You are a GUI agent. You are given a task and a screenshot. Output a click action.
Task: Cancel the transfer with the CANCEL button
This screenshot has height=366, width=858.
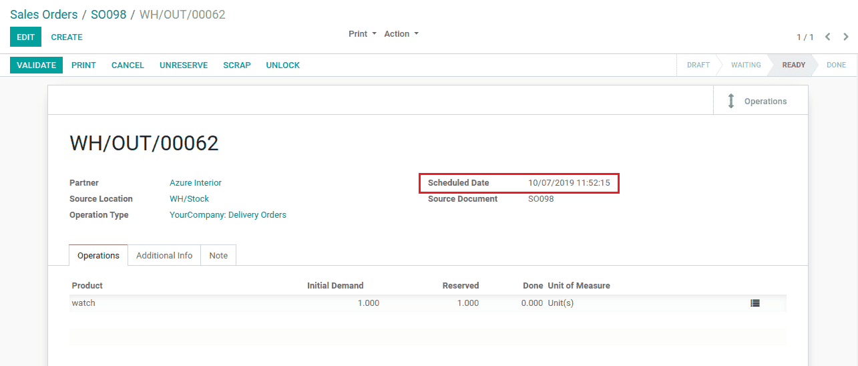pyautogui.click(x=128, y=65)
